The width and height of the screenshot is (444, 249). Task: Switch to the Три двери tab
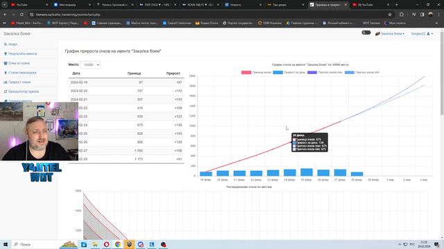pos(285,5)
